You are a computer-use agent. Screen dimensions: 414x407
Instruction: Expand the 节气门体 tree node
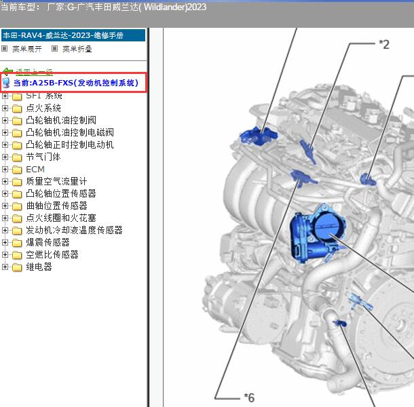coord(5,157)
